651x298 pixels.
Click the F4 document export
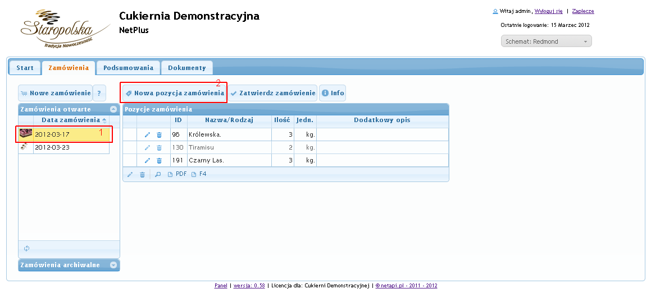pos(199,174)
